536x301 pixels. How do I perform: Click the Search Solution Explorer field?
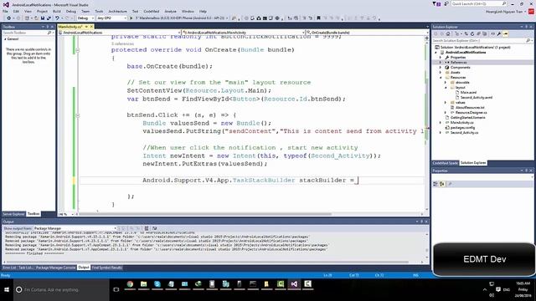(x=482, y=41)
